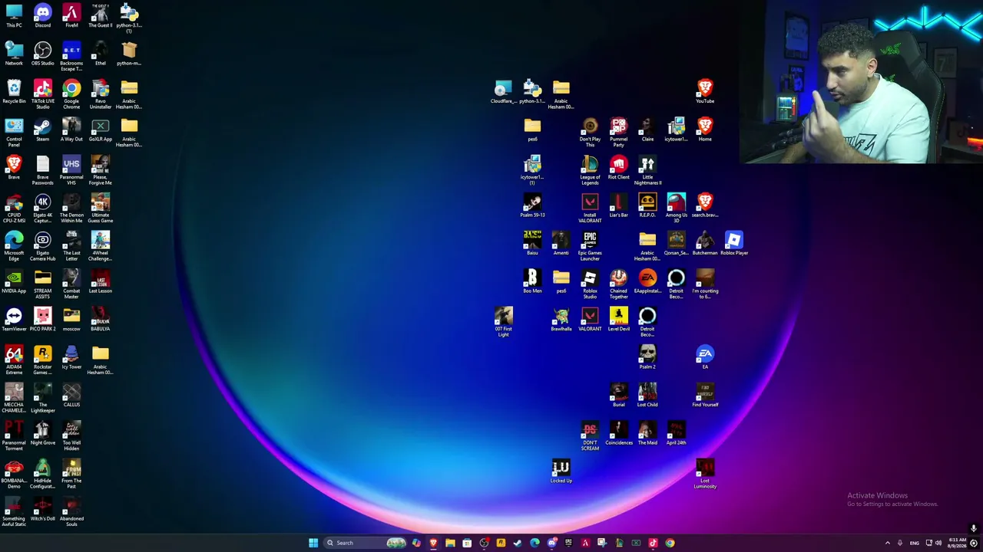The image size is (983, 552).
Task: Open the Riot Client shortcut
Action: click(618, 167)
